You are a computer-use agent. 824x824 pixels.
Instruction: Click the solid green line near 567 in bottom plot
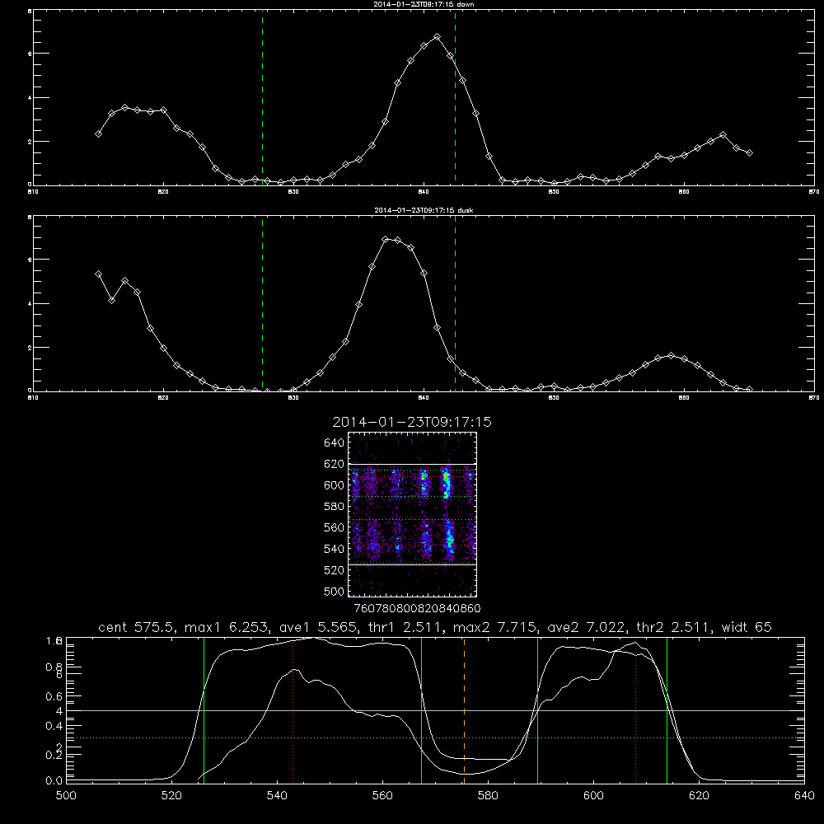pyautogui.click(x=421, y=710)
